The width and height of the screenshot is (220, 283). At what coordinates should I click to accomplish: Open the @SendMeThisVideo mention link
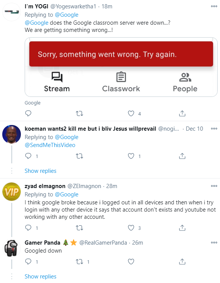tap(50, 145)
